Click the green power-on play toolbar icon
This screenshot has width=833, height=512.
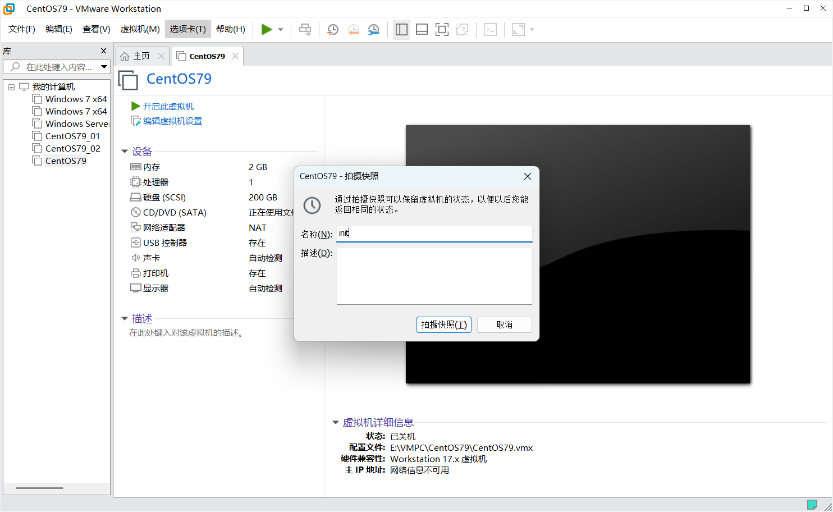[x=267, y=30]
